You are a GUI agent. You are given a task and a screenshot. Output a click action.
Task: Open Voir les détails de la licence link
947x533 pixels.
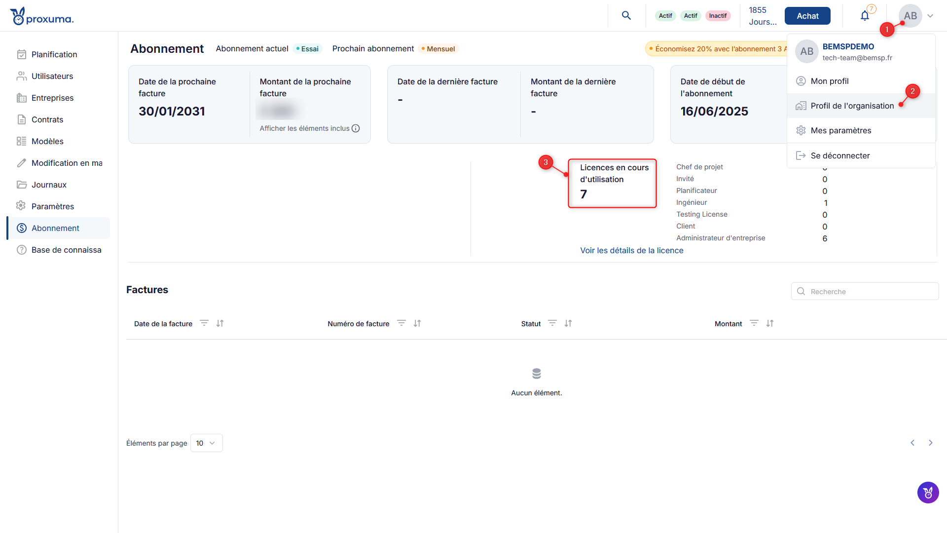pos(631,250)
